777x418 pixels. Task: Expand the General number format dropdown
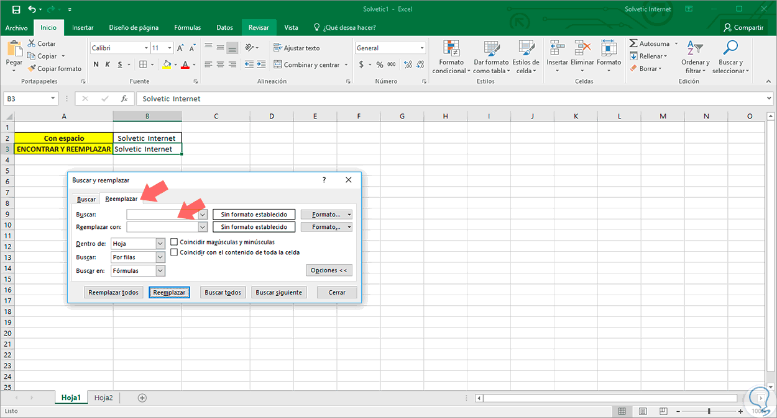point(422,48)
